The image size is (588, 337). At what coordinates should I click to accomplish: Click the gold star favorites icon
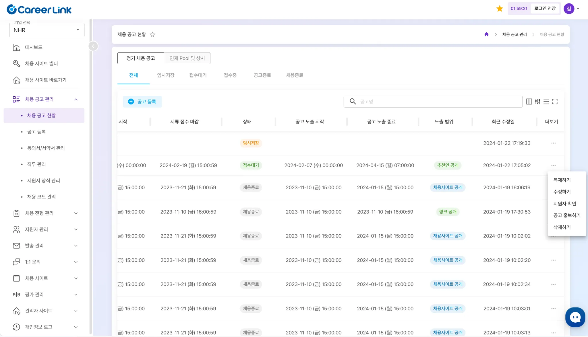(x=499, y=9)
